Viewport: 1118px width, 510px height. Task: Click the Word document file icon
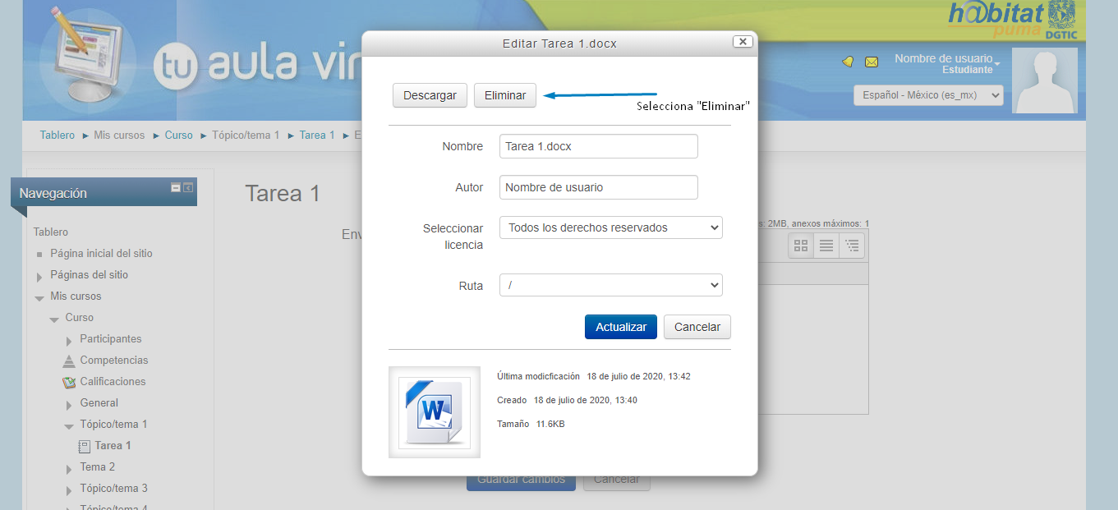(434, 411)
